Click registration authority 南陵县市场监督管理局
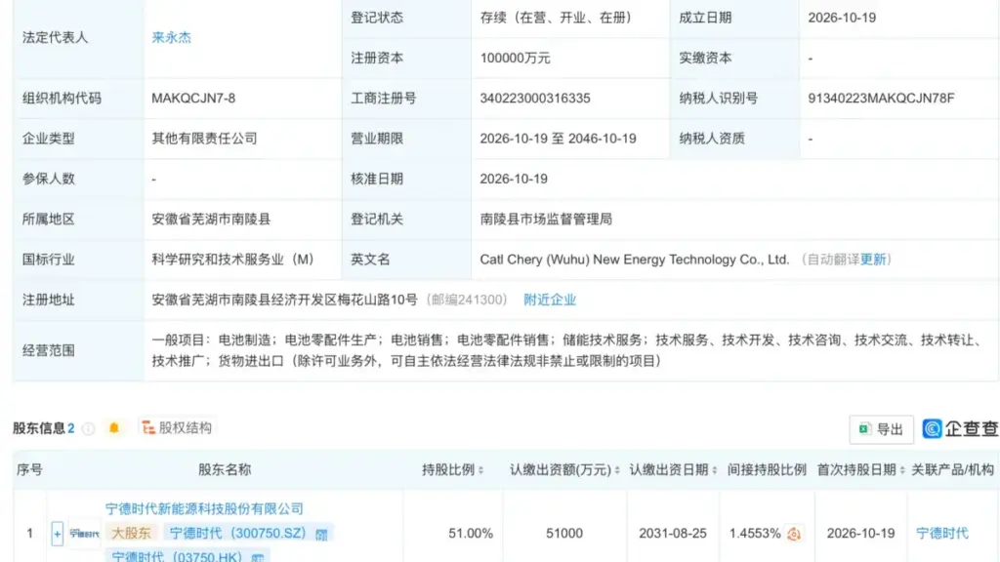Image resolution: width=1000 pixels, height=562 pixels. [x=546, y=220]
